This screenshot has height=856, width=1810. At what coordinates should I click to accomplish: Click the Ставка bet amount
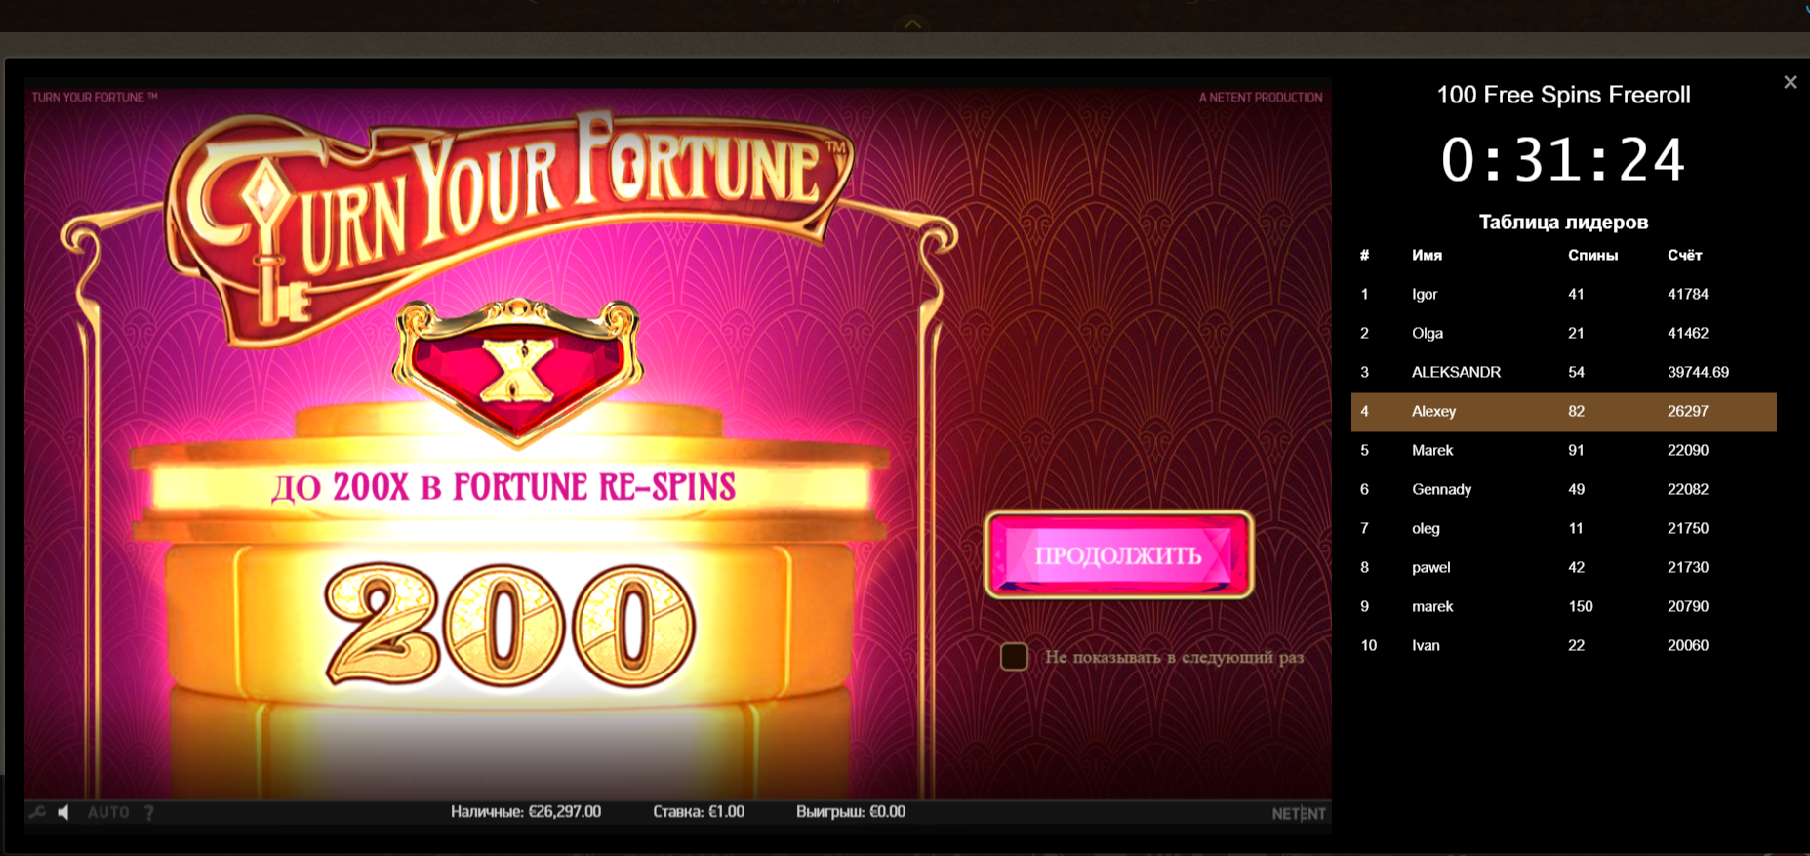699,812
